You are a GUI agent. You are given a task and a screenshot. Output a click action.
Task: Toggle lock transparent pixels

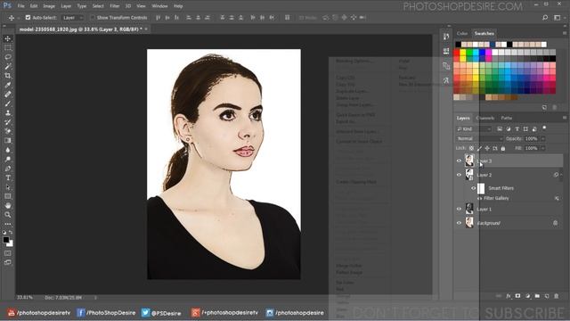click(x=471, y=149)
